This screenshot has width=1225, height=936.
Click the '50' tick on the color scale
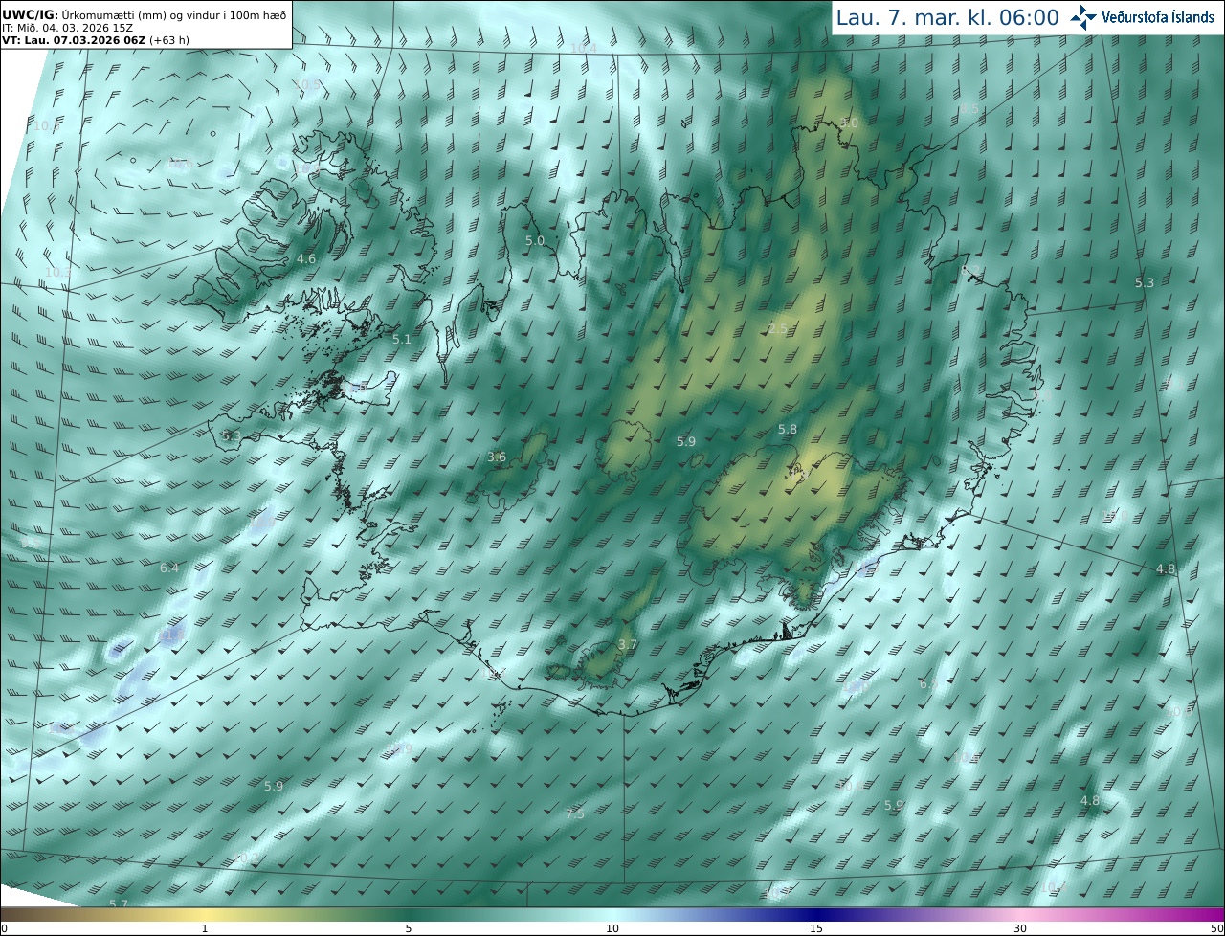[1216, 928]
